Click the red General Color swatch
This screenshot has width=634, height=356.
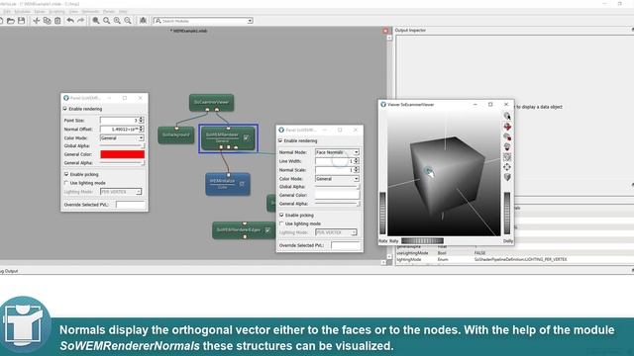point(122,154)
